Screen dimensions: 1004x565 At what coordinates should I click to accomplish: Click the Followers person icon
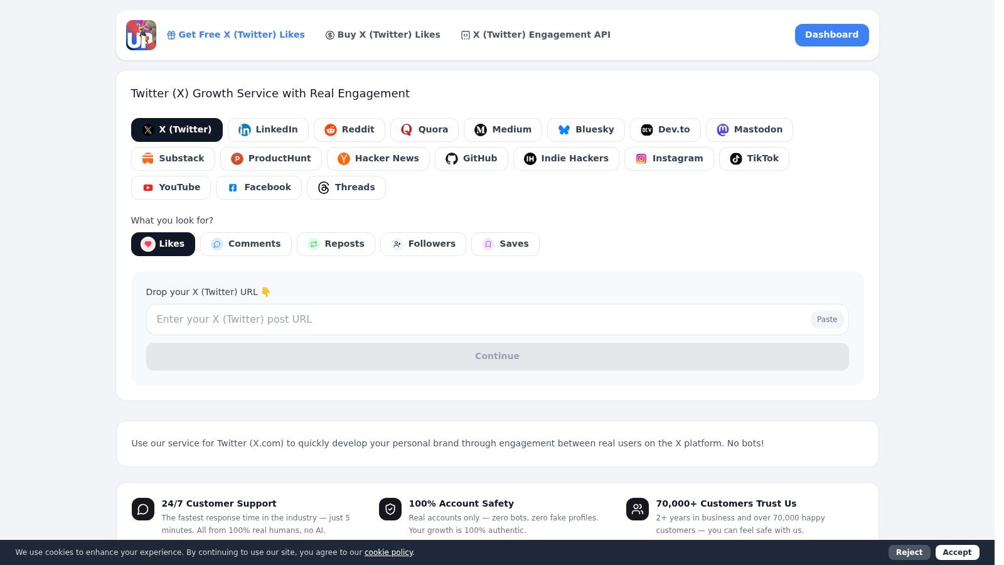[x=397, y=244]
